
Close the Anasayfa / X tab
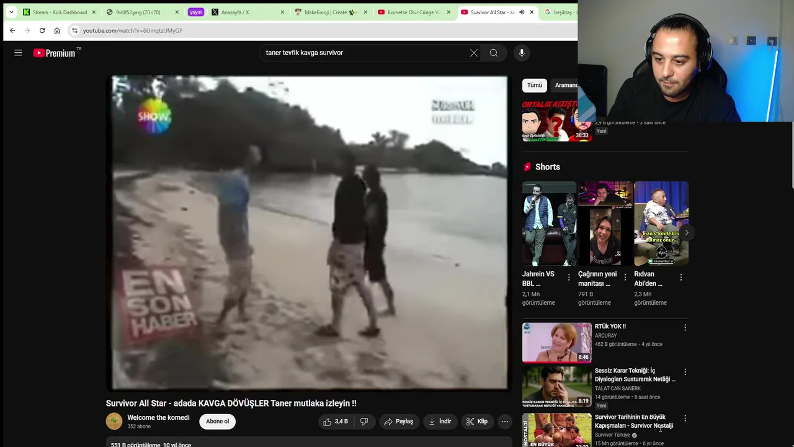click(282, 12)
